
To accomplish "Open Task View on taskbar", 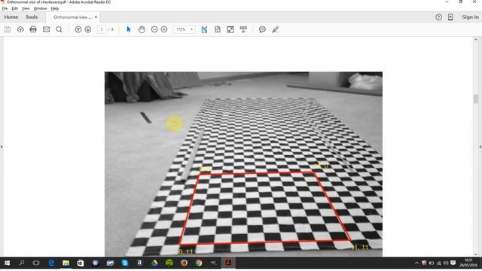I will pos(36,263).
